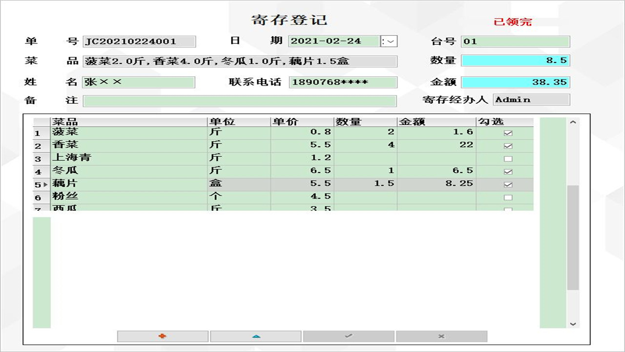
Task: Select row 5 indicator for 藕片
Action: [x=42, y=184]
